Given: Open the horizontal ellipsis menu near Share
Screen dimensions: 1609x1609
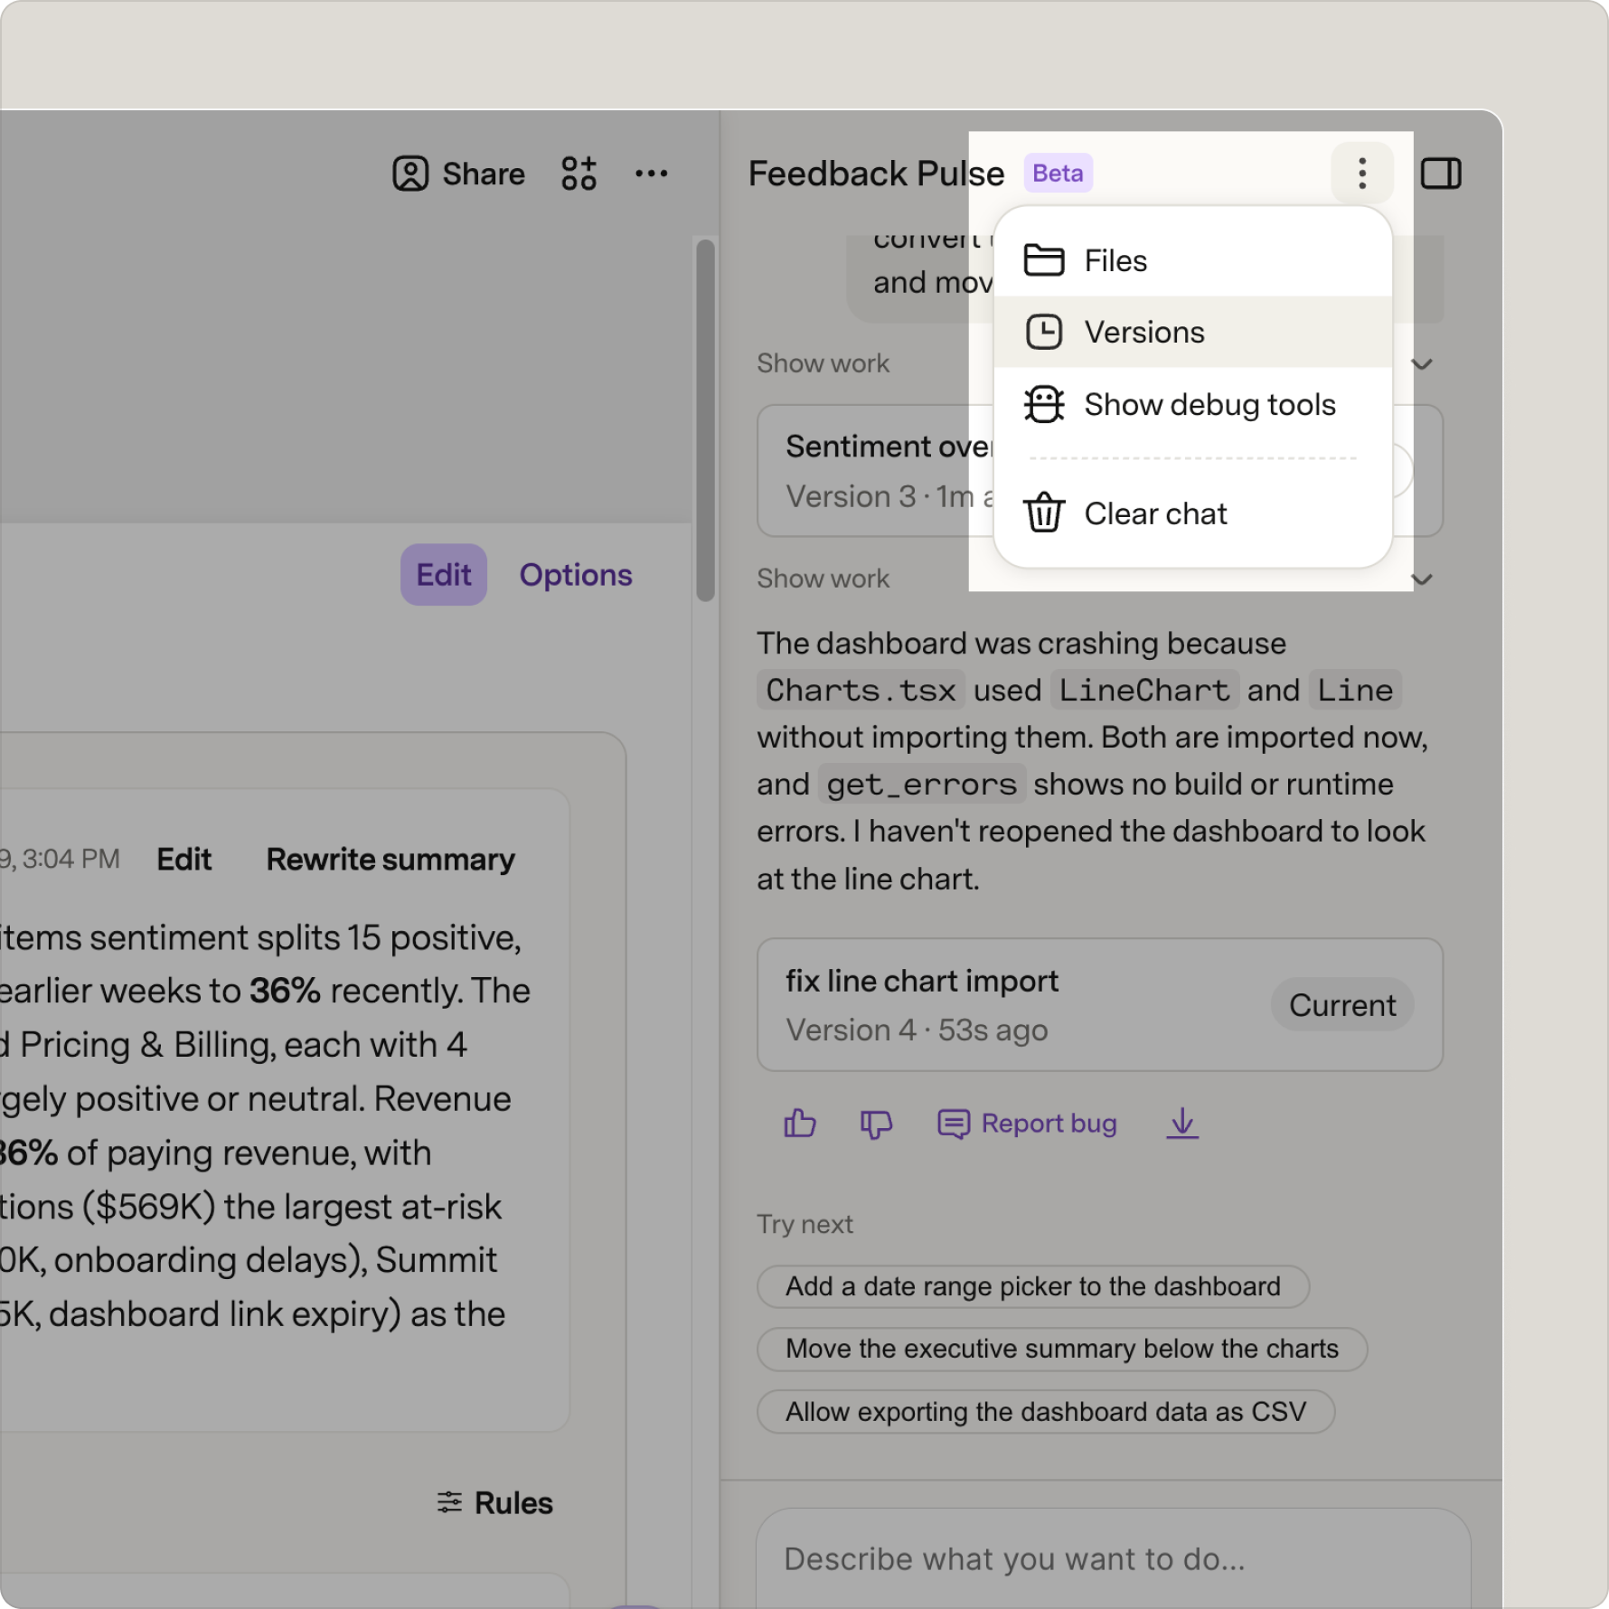Looking at the screenshot, I should (651, 173).
